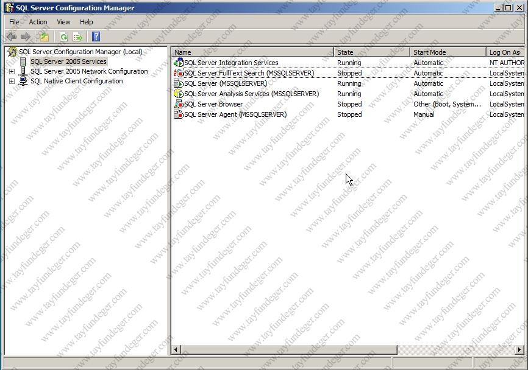This screenshot has width=528, height=370.
Task: Click the SQL Server Configuration Manager root icon
Action: coord(12,52)
